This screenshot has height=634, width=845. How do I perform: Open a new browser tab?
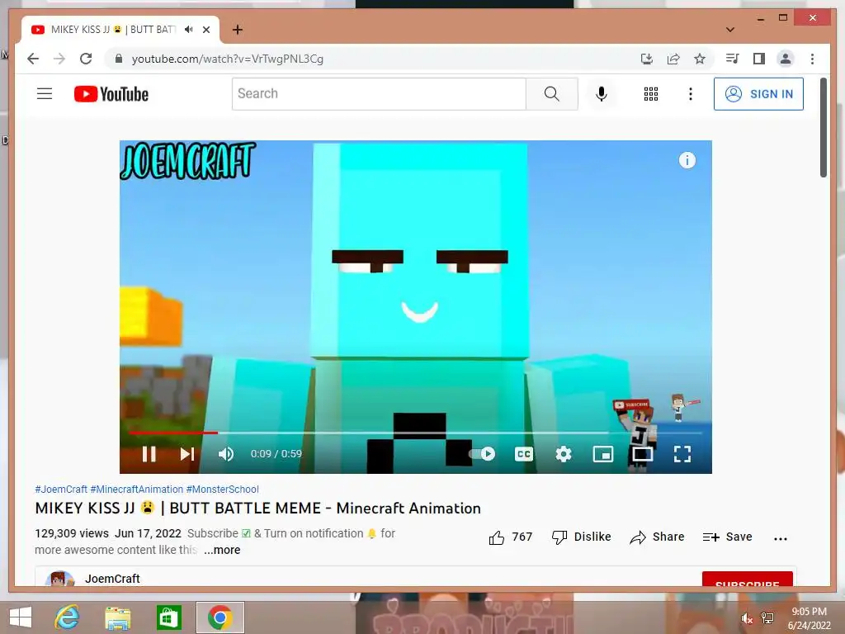237,30
